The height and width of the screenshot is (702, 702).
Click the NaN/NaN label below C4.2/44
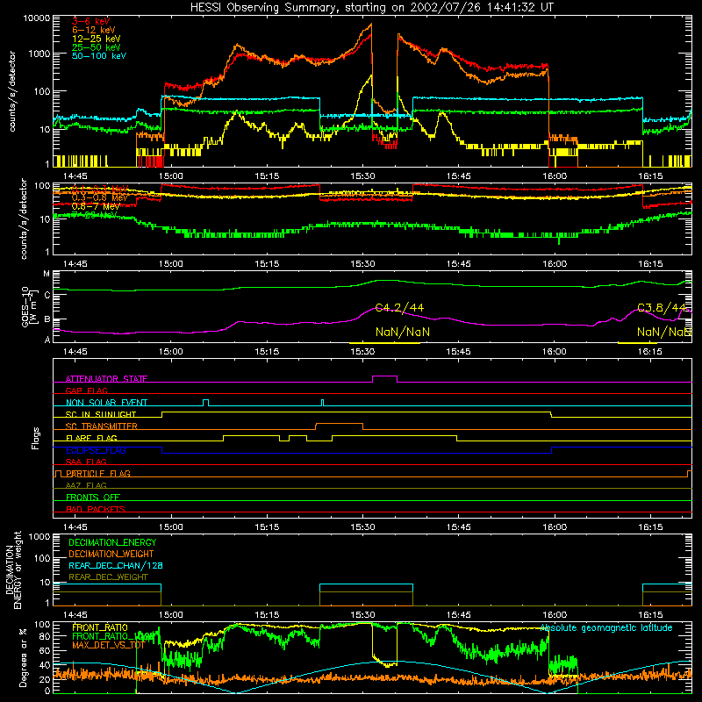point(403,332)
